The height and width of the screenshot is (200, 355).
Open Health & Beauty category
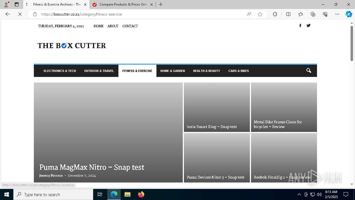(x=207, y=71)
